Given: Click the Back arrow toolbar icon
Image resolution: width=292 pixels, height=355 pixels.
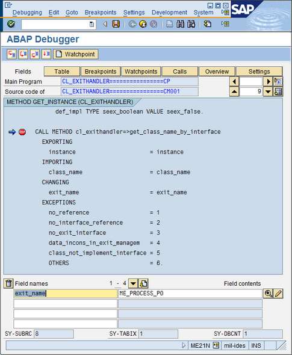Looking at the screenshot, I should pos(105,24).
